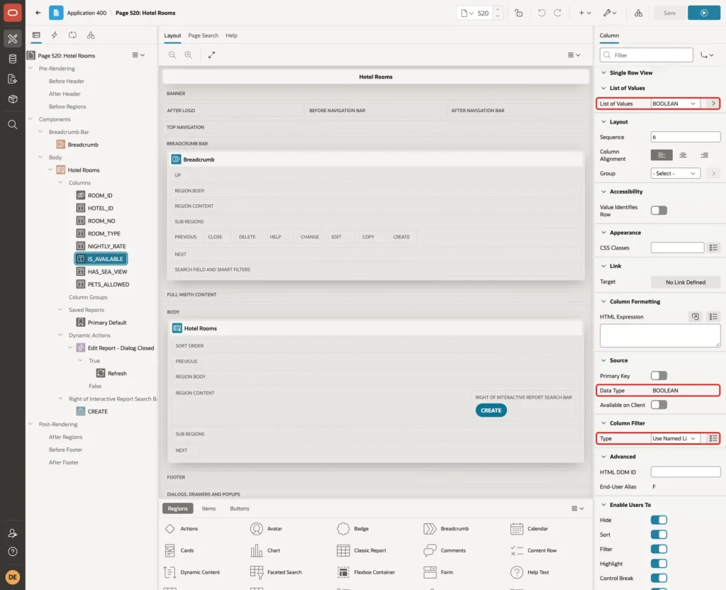
Task: Expand the layout to full screen
Action: (x=211, y=55)
